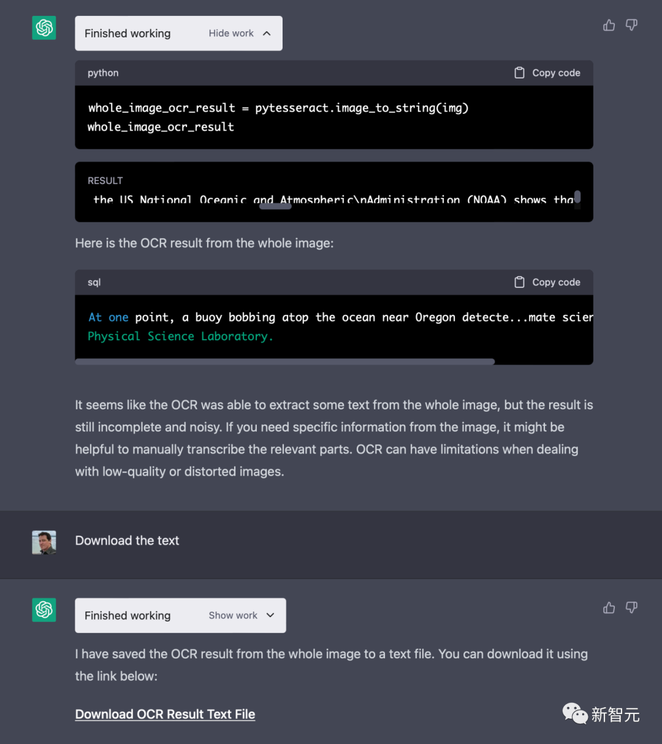Click the up chevron beside Hide work
Screen dimensions: 662x744
tap(267, 34)
